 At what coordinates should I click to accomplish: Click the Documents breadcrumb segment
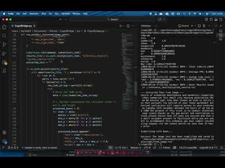click(x=40, y=31)
